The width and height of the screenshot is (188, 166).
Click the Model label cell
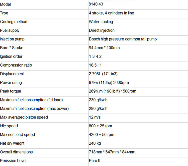point(6,5)
